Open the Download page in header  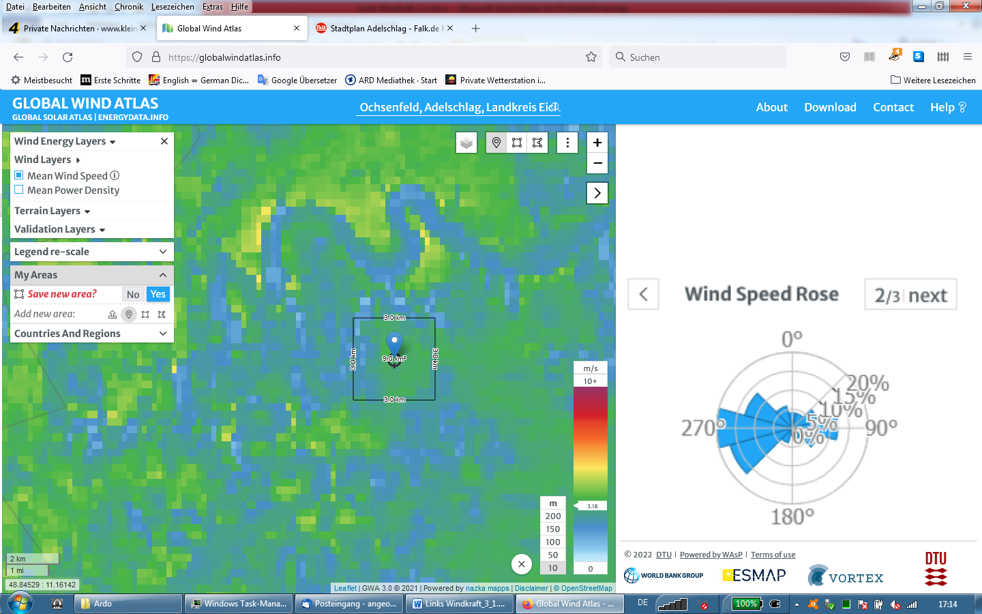pos(830,107)
